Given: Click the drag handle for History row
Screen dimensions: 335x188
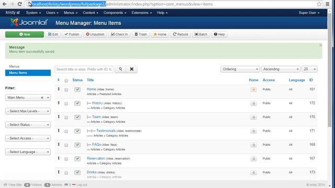Looking at the screenshot, I should 59,103.
